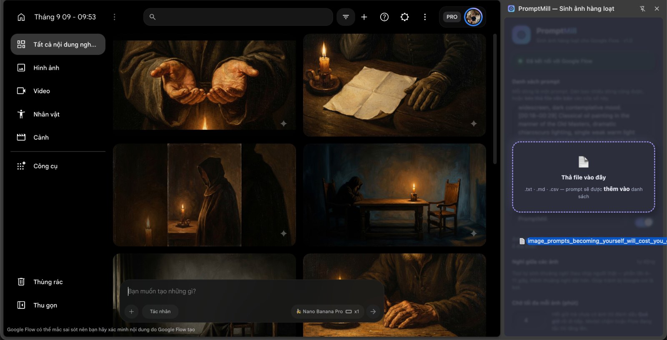Screen dimensions: 667x340
Task: Select Tất cả nội dung sidebar item
Action: pyautogui.click(x=58, y=45)
